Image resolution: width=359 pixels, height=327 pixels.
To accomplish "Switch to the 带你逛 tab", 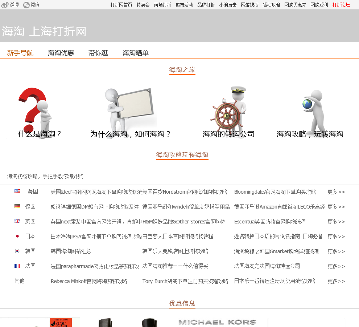I will pyautogui.click(x=98, y=53).
